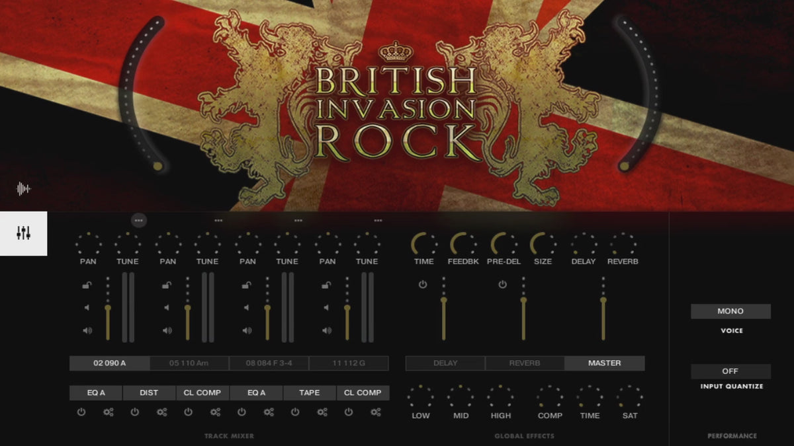794x446 pixels.
Task: Select the 05 110 Am track tab
Action: click(x=189, y=363)
